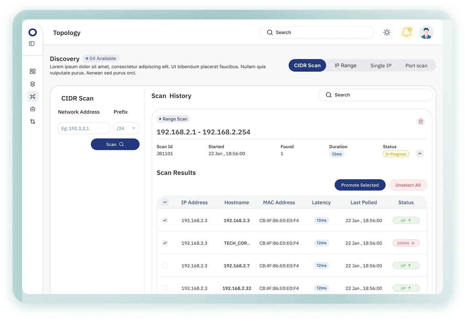Switch to the Single IP tab

(x=381, y=66)
